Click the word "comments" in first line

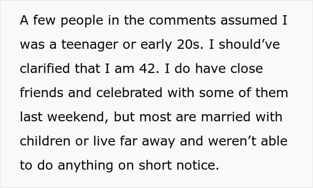point(182,21)
